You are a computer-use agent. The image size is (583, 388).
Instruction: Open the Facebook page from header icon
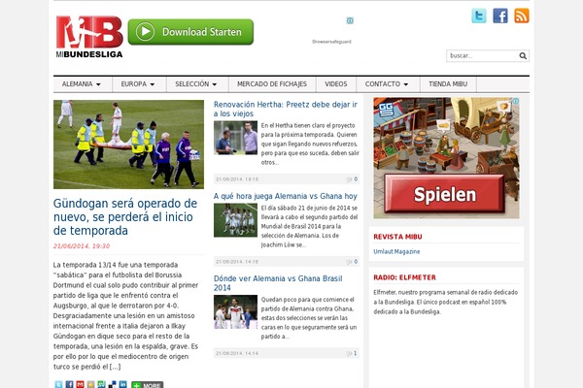[500, 16]
